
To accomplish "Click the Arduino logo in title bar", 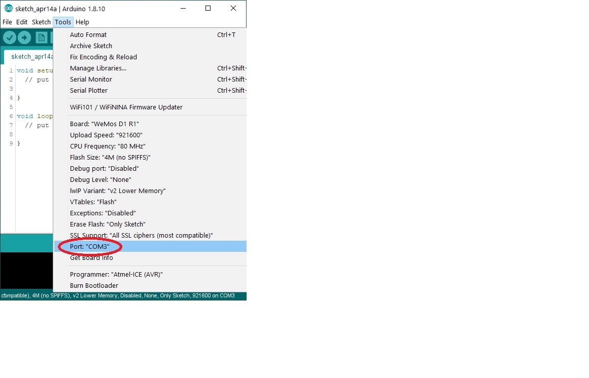I will pos(8,8).
